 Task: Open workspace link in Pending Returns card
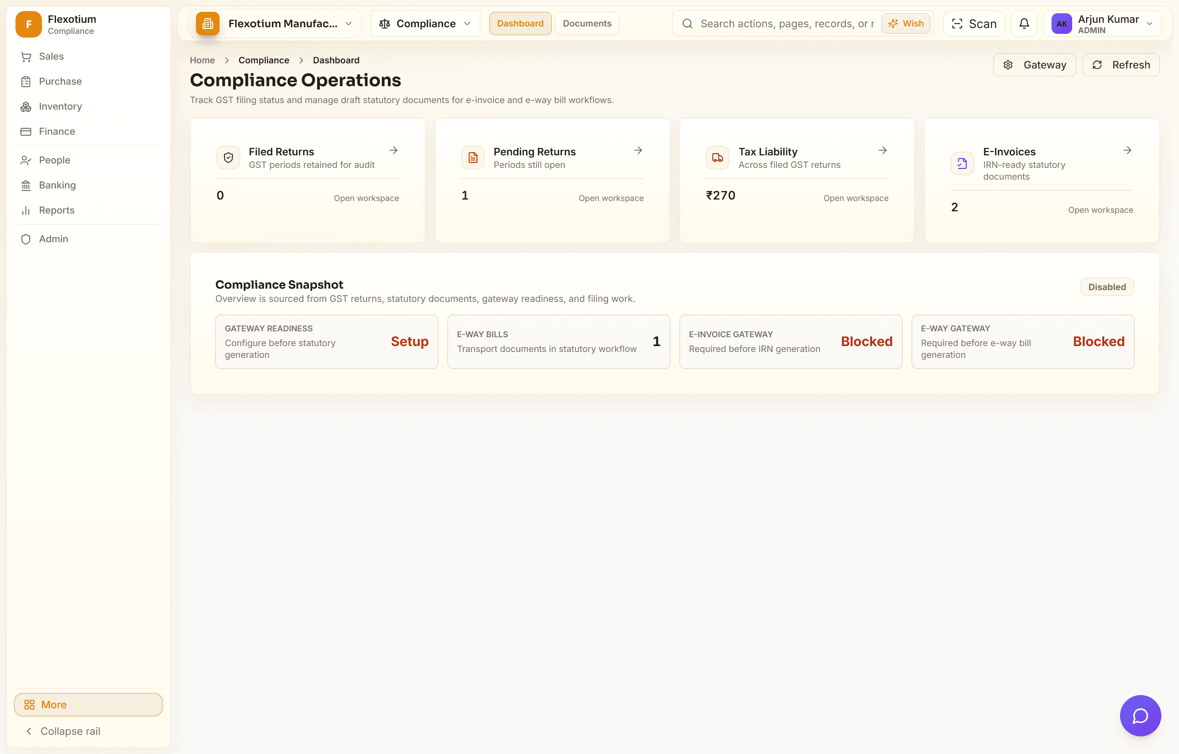click(611, 198)
